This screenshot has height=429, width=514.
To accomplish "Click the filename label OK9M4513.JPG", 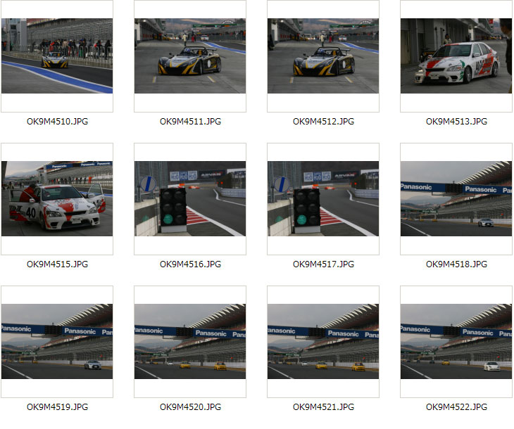I will (x=457, y=122).
